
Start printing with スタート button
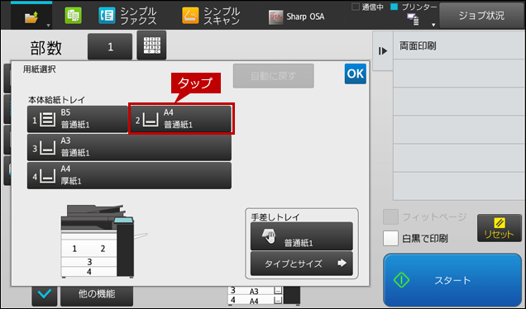pos(452,279)
